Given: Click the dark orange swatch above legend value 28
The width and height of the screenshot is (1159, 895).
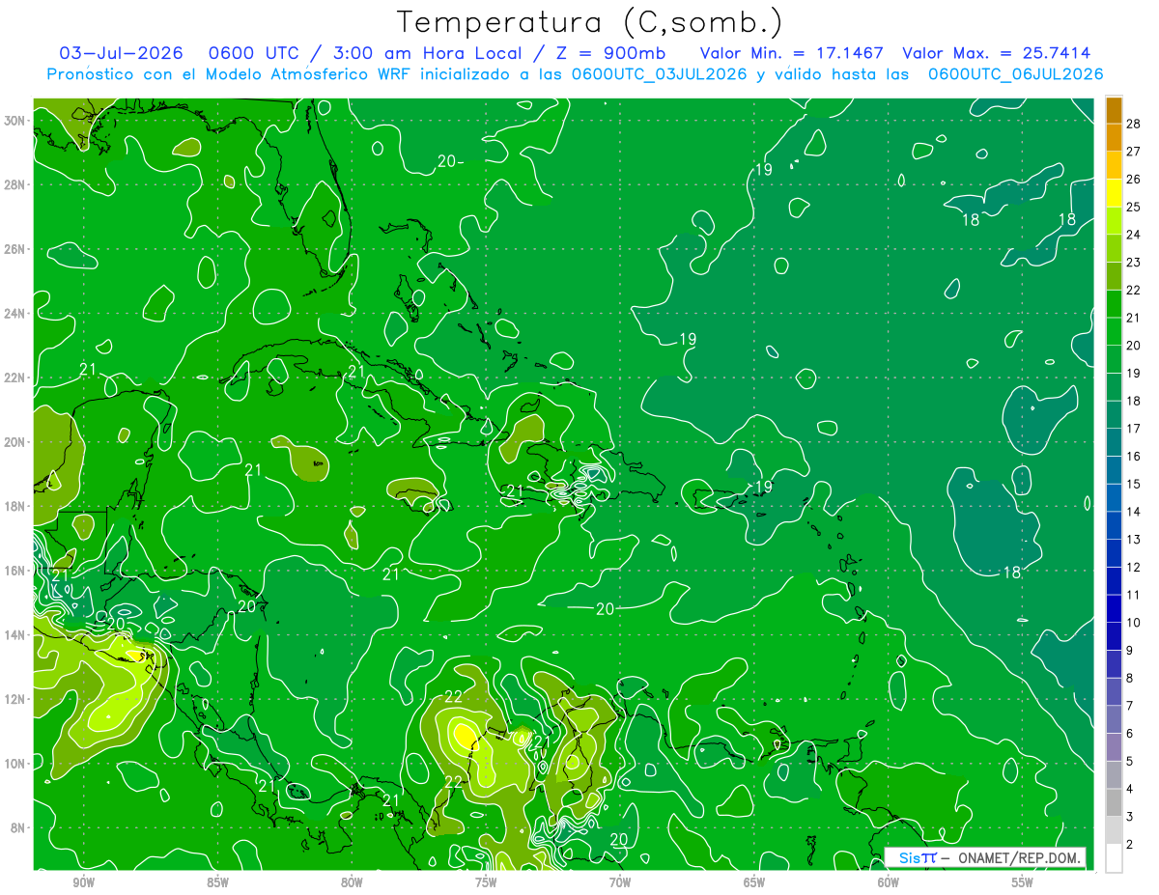Looking at the screenshot, I should click(x=1114, y=110).
